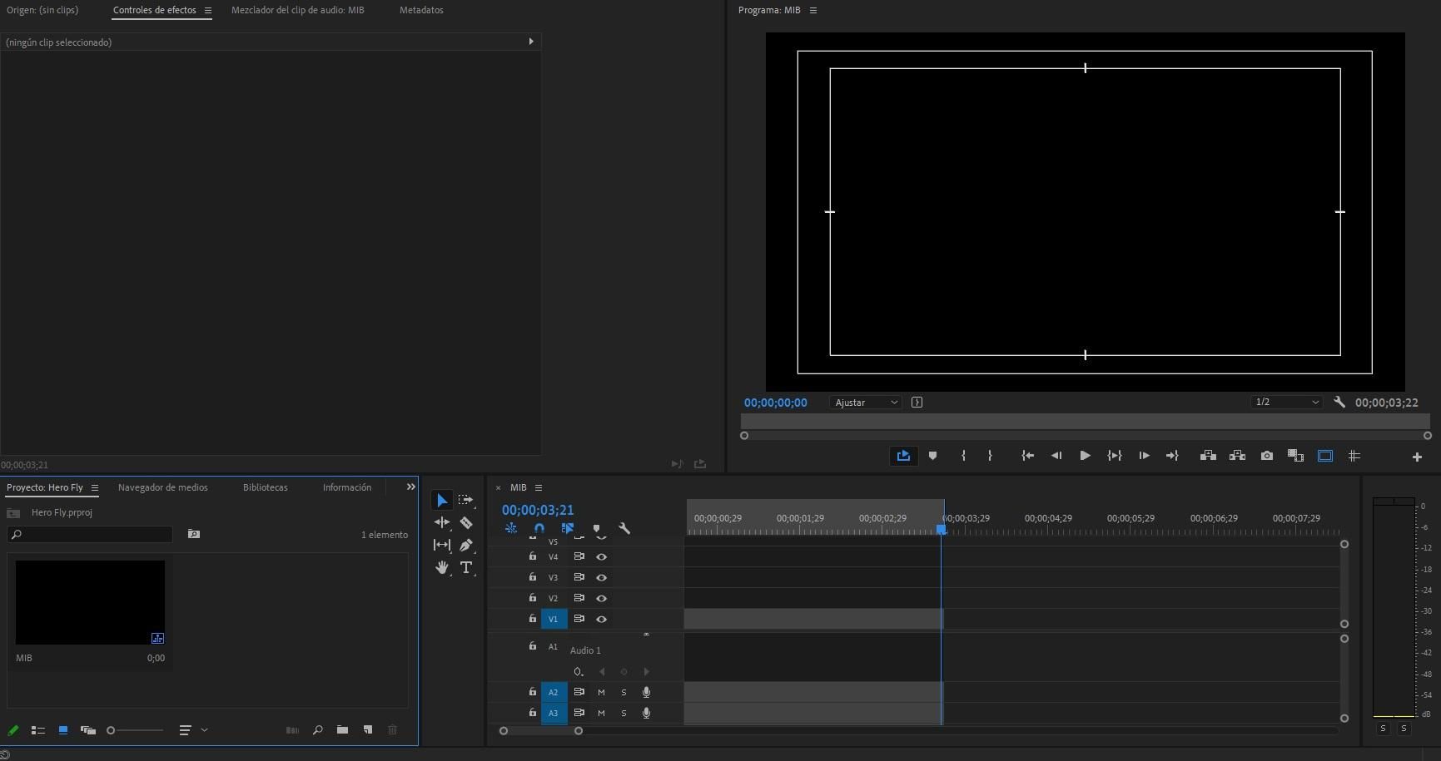The width and height of the screenshot is (1441, 761).
Task: Select the Hand tool
Action: click(x=441, y=567)
